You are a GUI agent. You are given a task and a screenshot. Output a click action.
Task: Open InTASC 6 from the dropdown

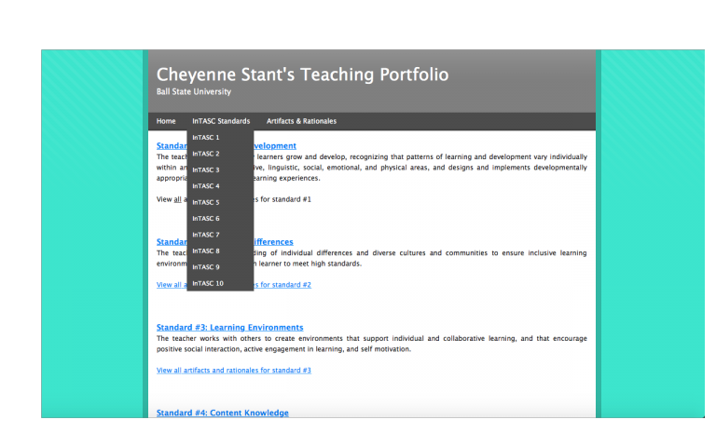tap(206, 219)
